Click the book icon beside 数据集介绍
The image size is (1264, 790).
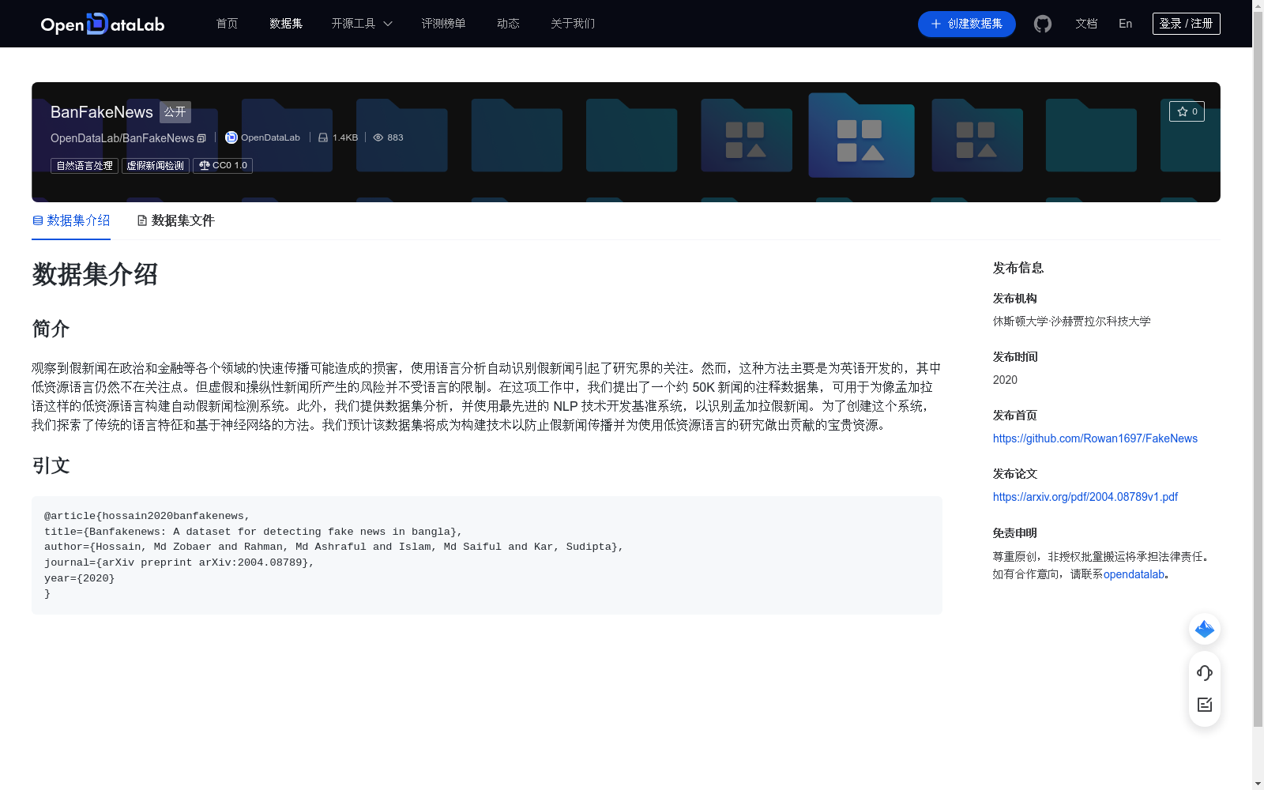[x=36, y=220]
